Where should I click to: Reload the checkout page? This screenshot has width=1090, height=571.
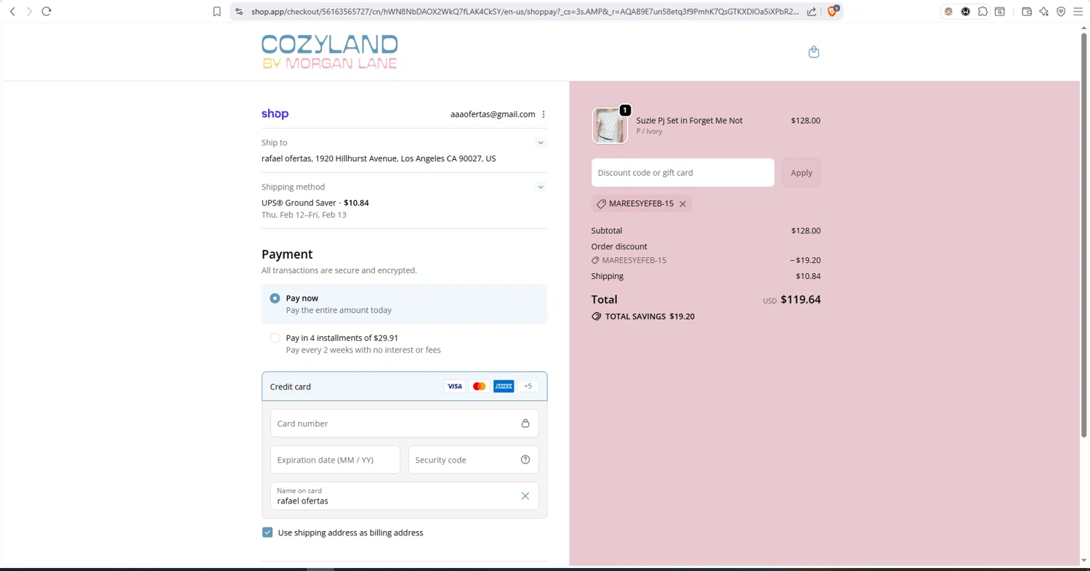tap(47, 12)
